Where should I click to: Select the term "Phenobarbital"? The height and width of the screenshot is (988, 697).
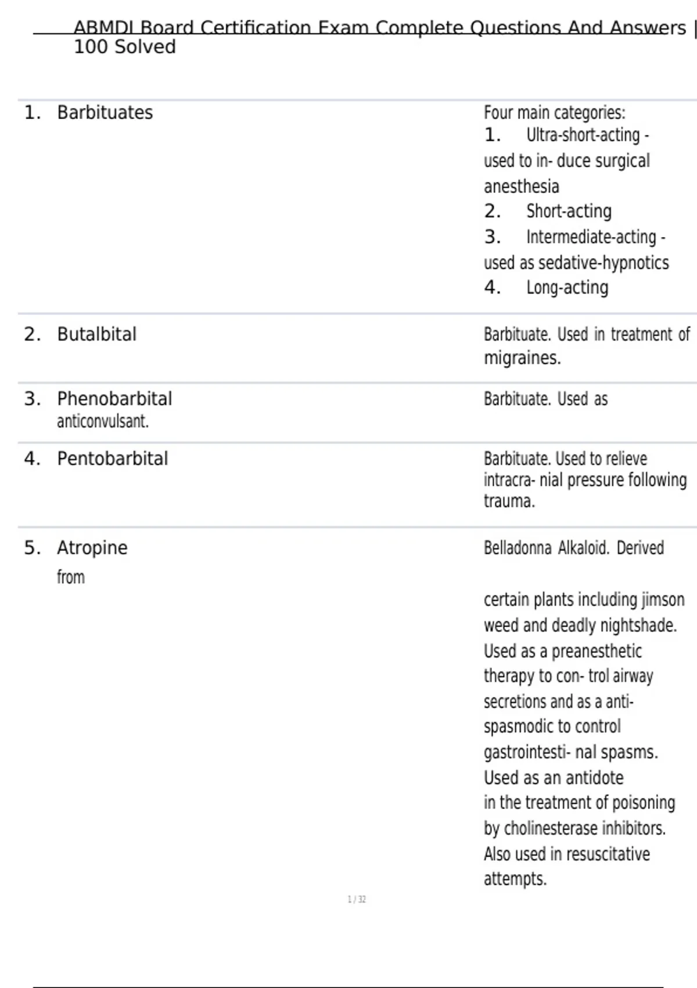click(114, 399)
